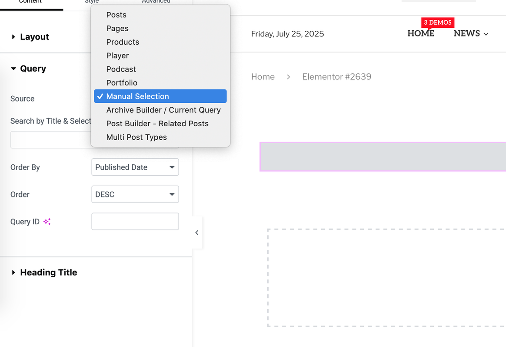The image size is (506, 347).
Task: Click the Source label
Action: click(22, 98)
